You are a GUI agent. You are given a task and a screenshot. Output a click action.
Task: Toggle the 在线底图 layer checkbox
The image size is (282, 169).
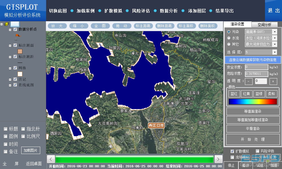click(15, 85)
